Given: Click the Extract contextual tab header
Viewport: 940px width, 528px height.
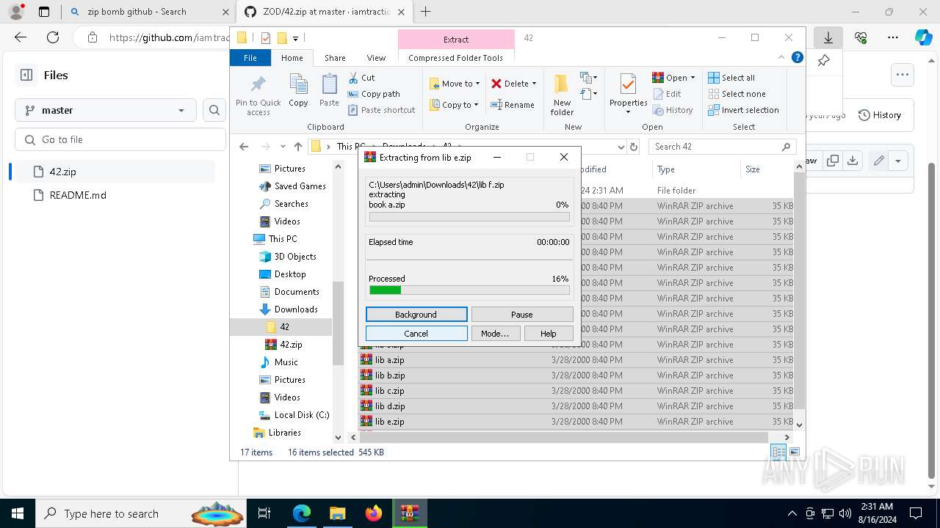Looking at the screenshot, I should click(456, 40).
